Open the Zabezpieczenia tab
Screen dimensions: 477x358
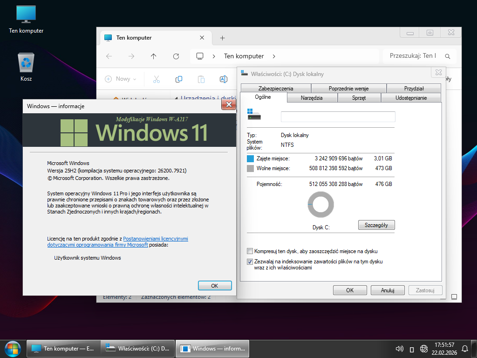click(x=276, y=89)
